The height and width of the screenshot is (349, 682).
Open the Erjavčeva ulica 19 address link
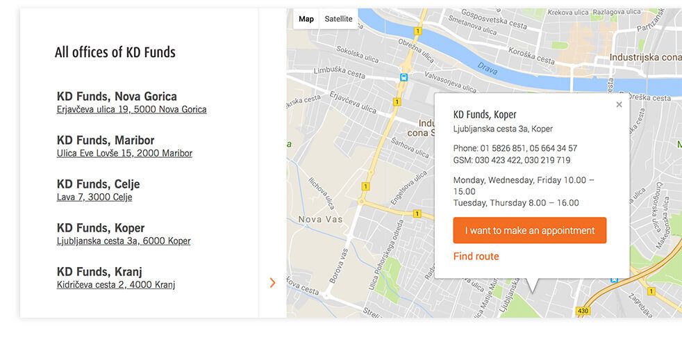(131, 109)
